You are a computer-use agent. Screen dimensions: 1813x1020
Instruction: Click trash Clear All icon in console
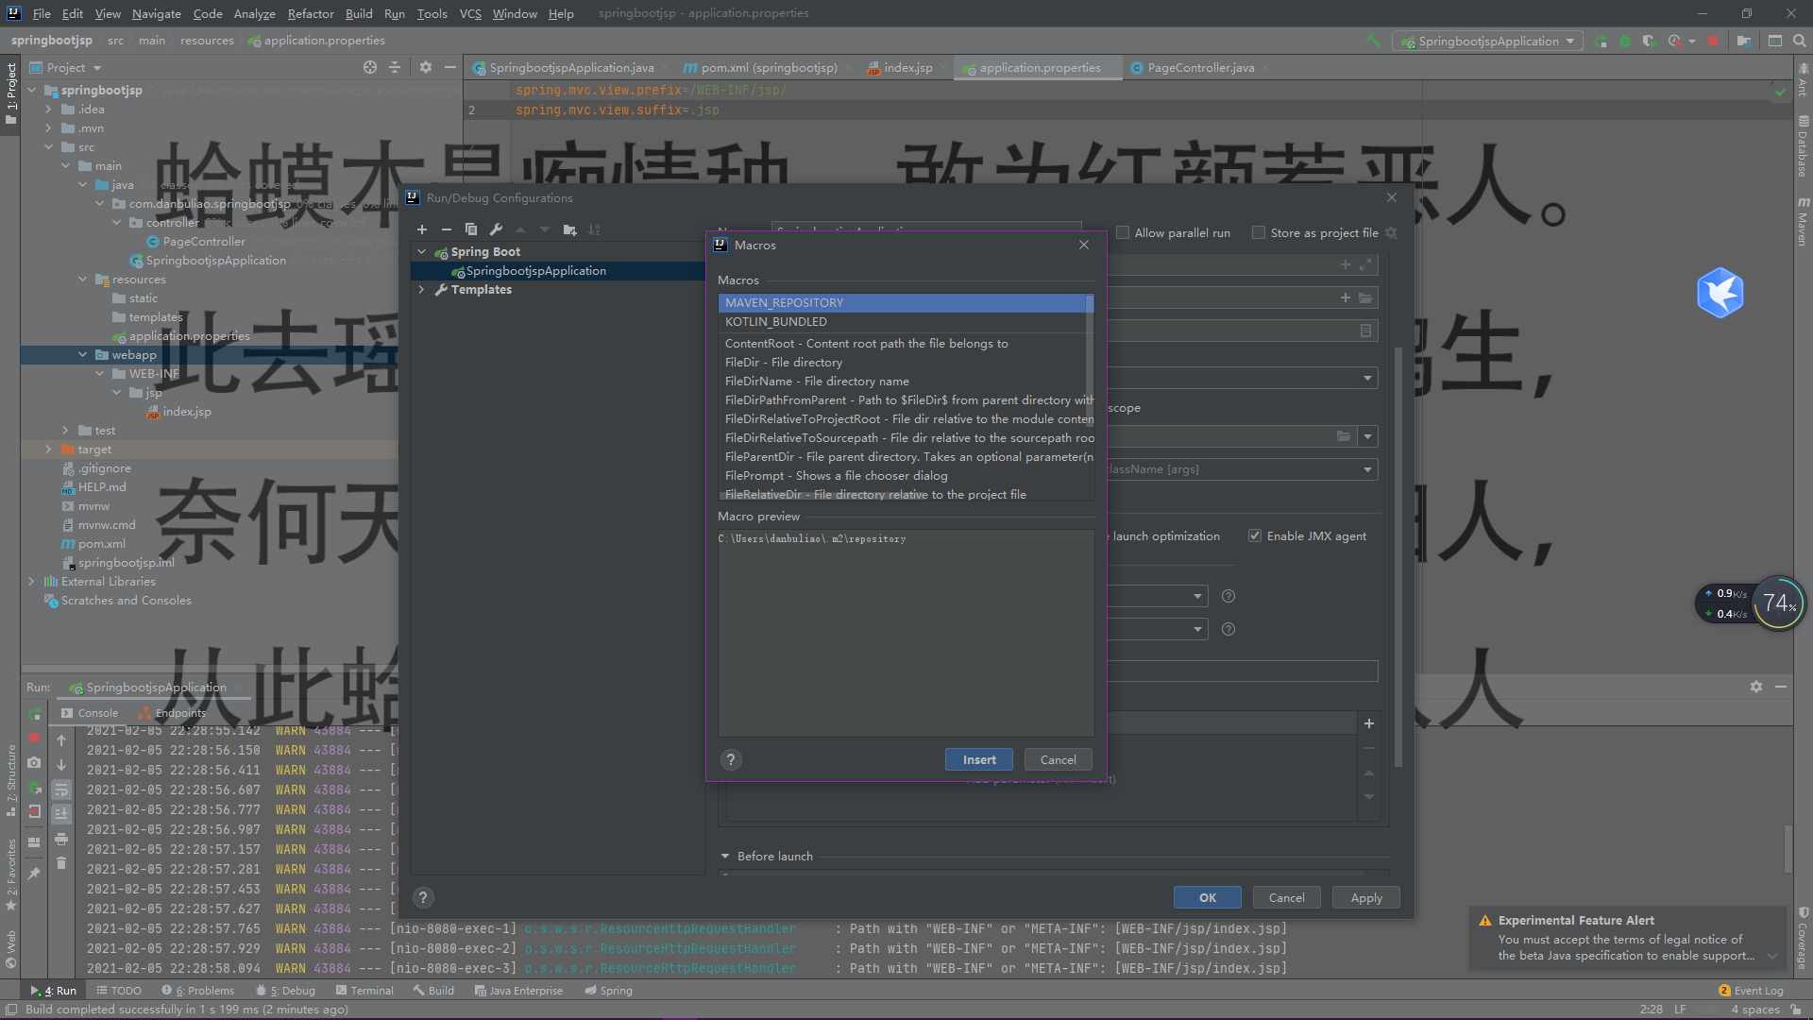[61, 862]
